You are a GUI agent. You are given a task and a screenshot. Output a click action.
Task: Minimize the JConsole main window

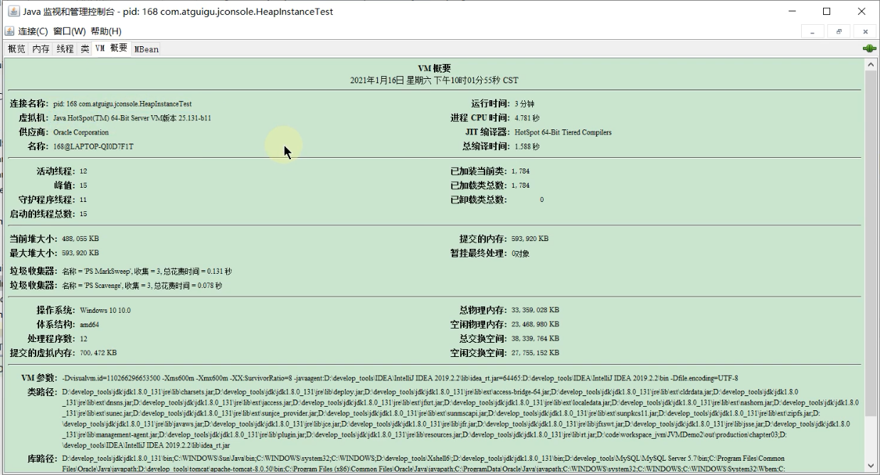tap(794, 11)
